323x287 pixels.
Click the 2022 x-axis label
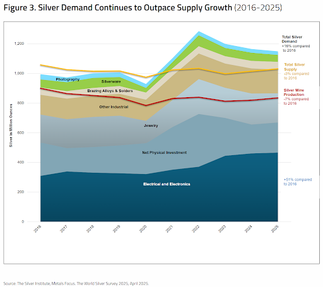coord(196,228)
